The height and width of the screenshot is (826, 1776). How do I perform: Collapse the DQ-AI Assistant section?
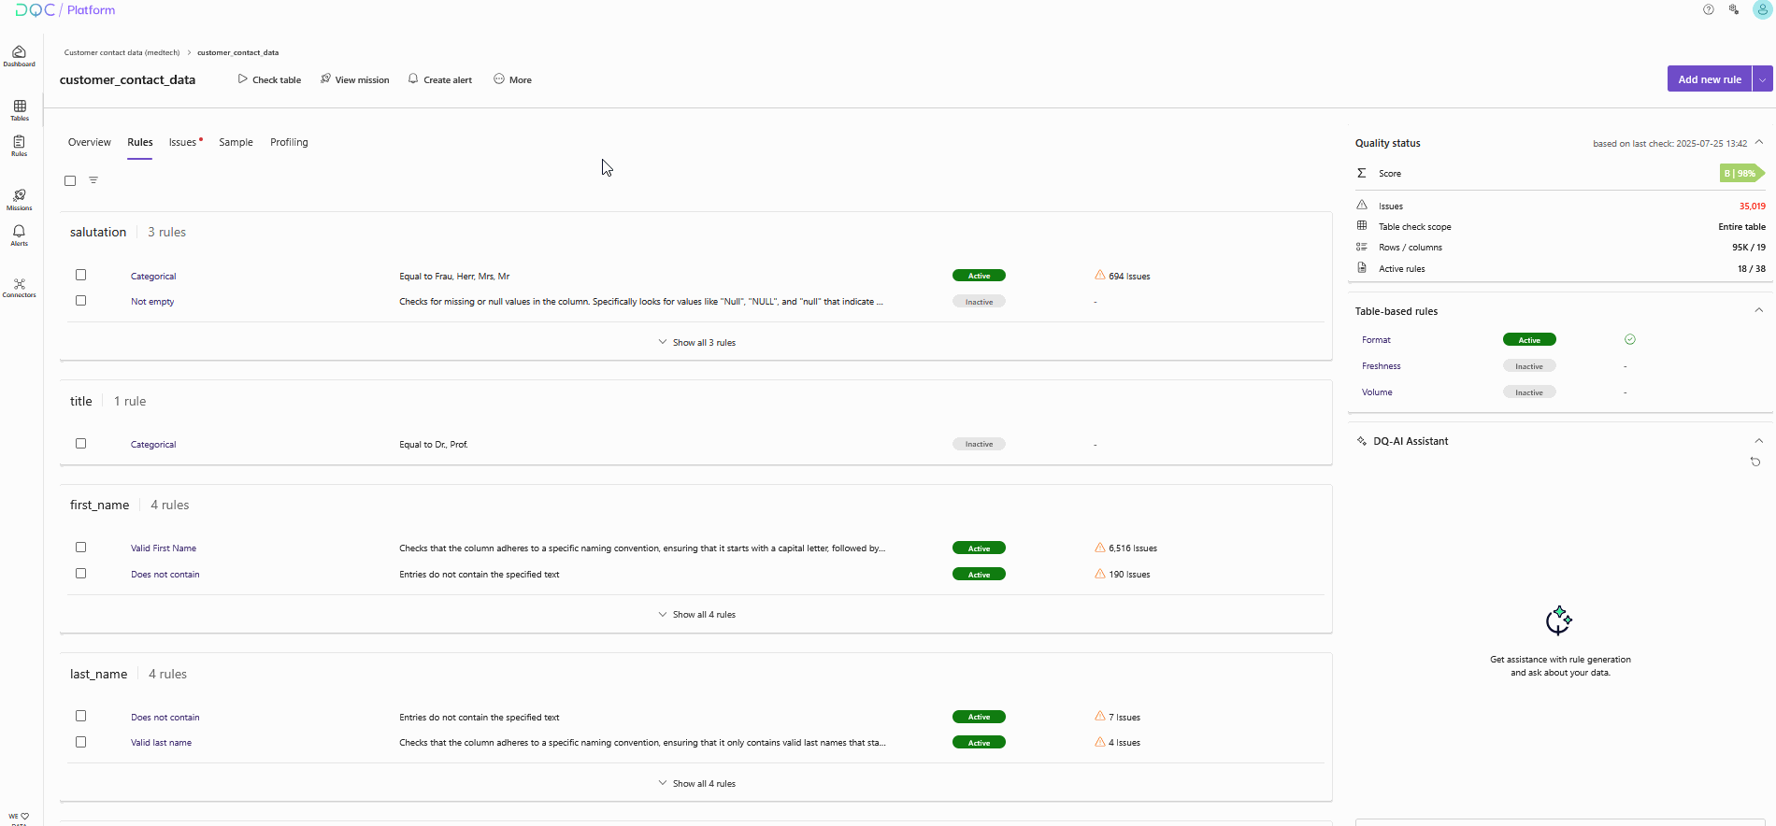(1759, 441)
